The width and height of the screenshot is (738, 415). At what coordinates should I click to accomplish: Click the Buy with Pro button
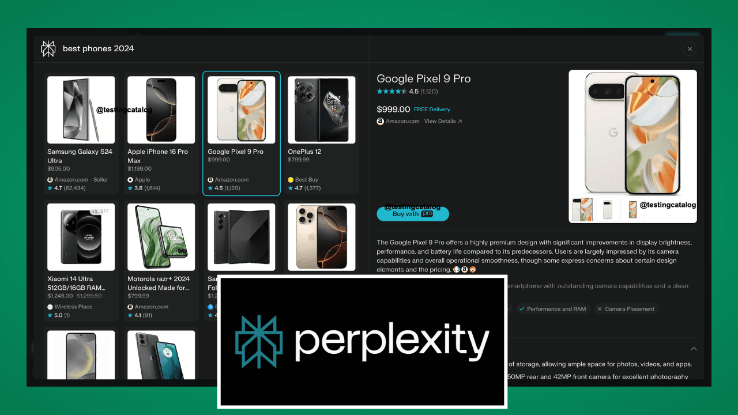413,214
